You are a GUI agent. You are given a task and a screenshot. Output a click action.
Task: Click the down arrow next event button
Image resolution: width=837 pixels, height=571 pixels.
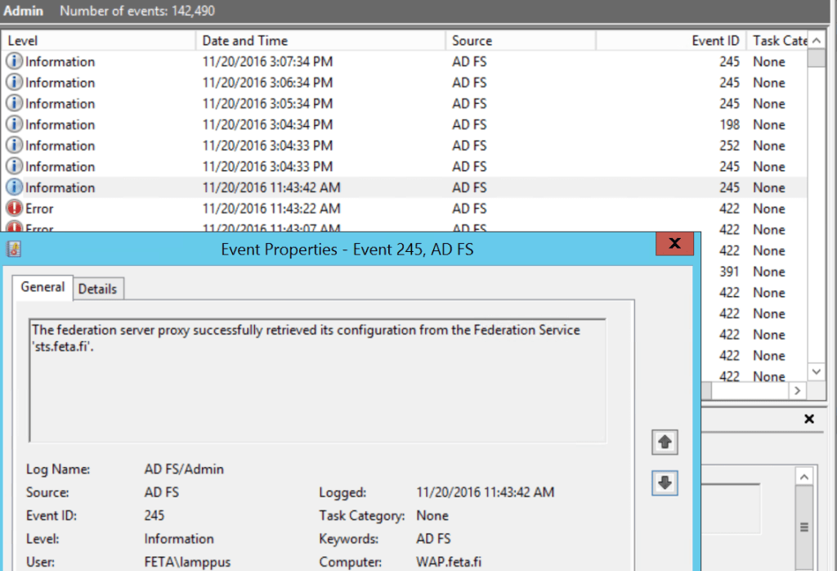[x=665, y=483]
